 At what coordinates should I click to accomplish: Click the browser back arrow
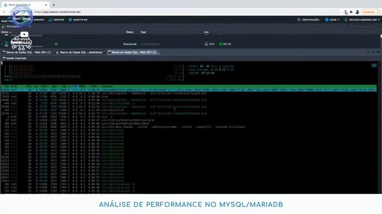tap(4, 12)
